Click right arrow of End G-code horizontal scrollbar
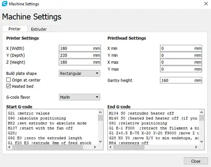This screenshot has height=167, width=211. tap(196, 147)
